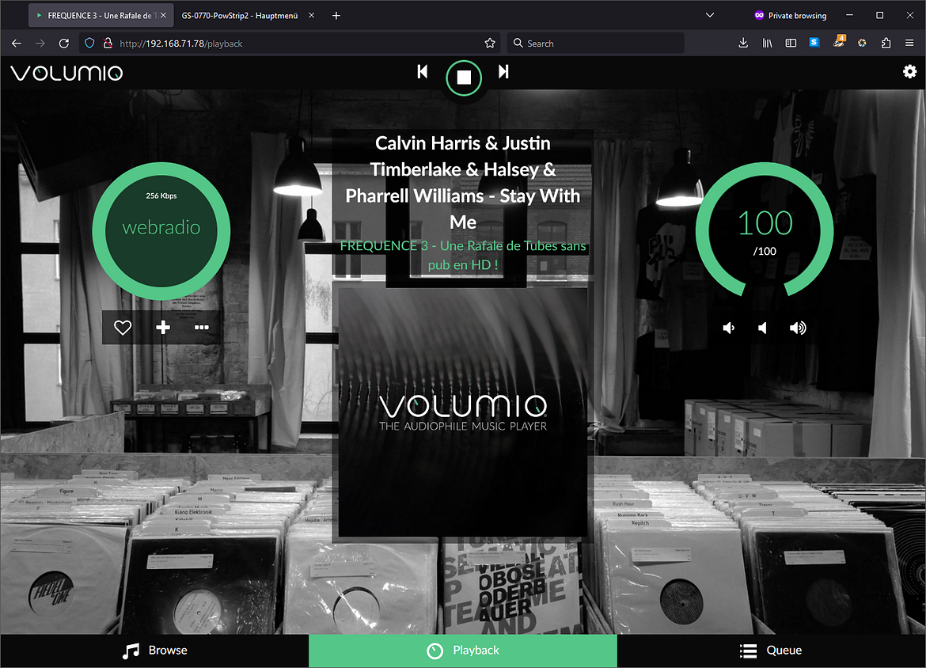This screenshot has height=668, width=926.
Task: Open a new browser tab
Action: pyautogui.click(x=336, y=15)
